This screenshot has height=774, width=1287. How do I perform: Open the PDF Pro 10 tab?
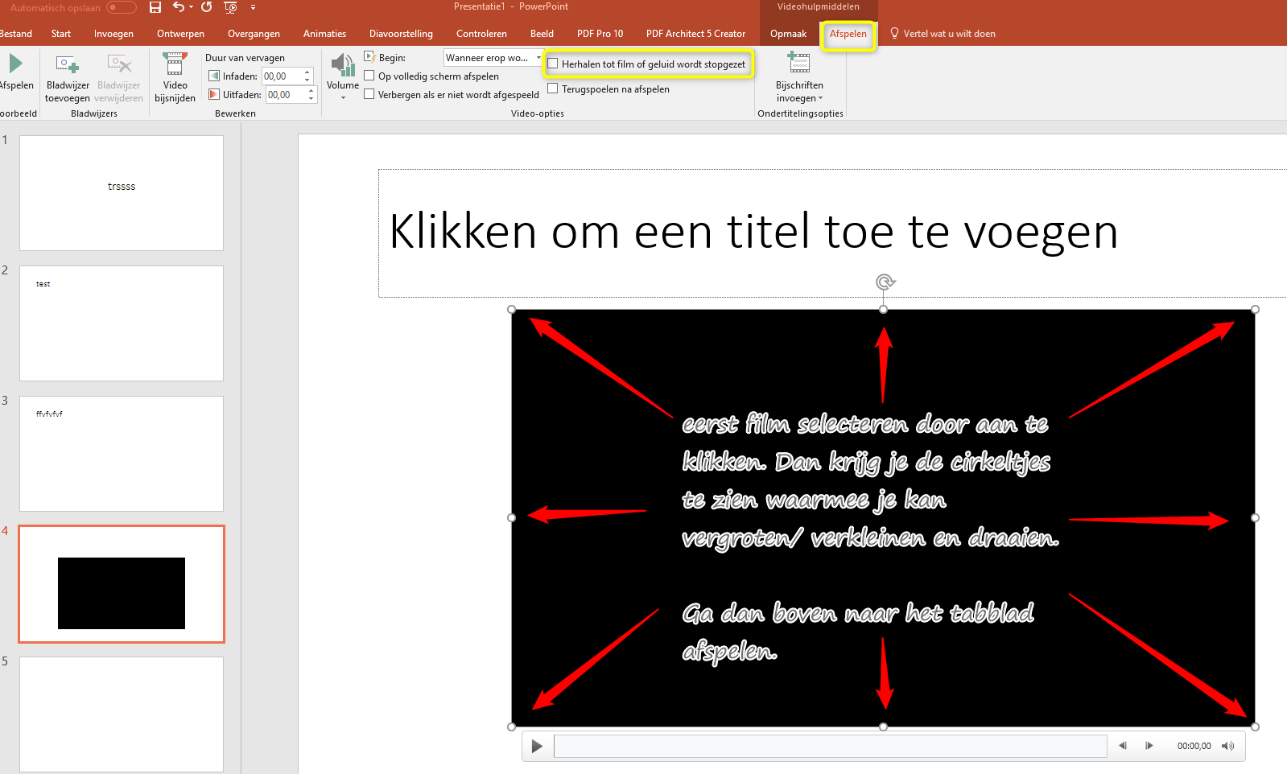click(x=600, y=34)
